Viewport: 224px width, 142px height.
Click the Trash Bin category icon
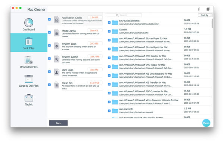[x=57, y=85]
